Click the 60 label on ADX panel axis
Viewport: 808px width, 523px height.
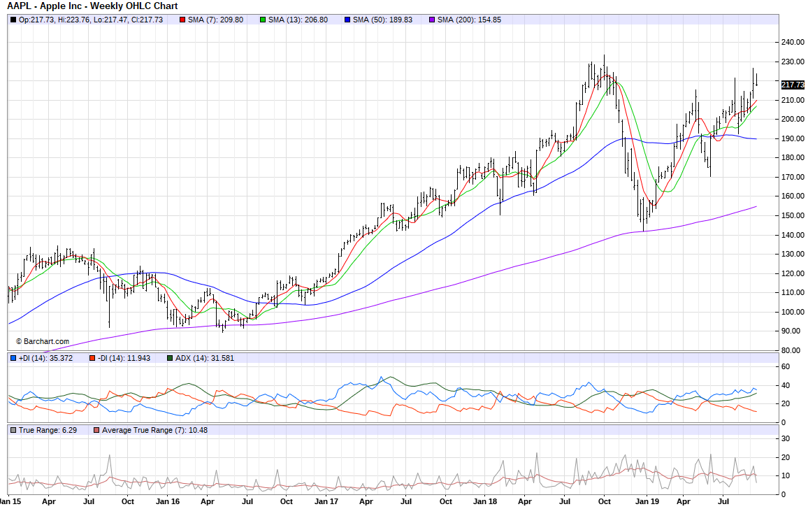click(x=785, y=366)
